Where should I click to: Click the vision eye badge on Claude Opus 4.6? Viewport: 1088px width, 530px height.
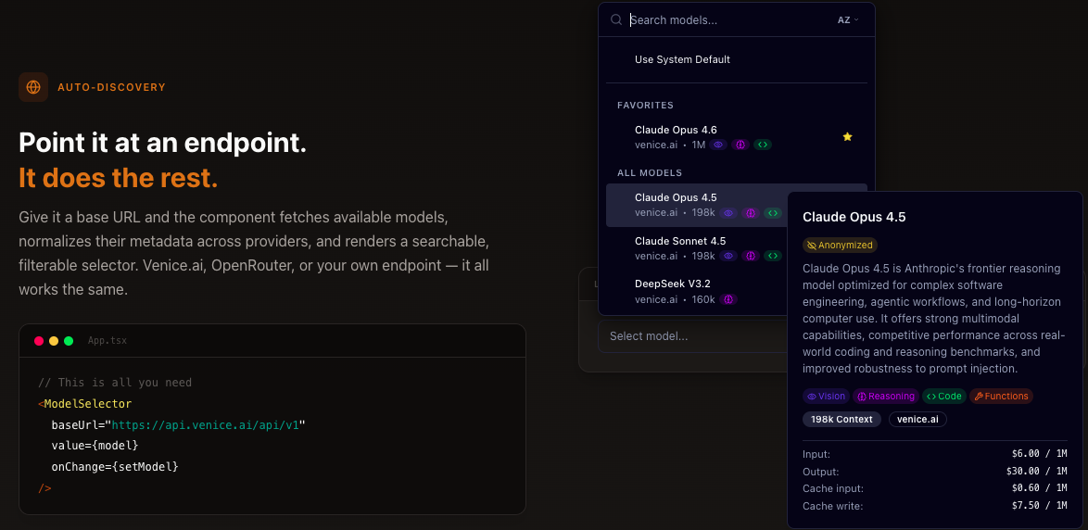[719, 145]
